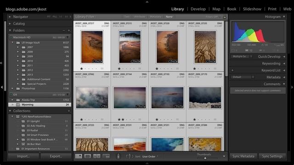Viewport: 294px width, 165px height.
Task: Switch to the Develop module
Action: (198, 9)
